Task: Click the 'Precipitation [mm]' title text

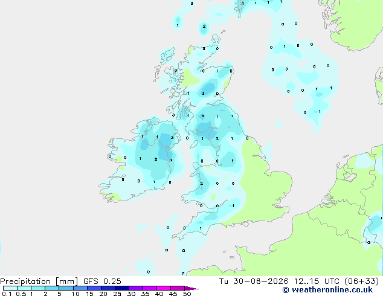Action: 39,282
